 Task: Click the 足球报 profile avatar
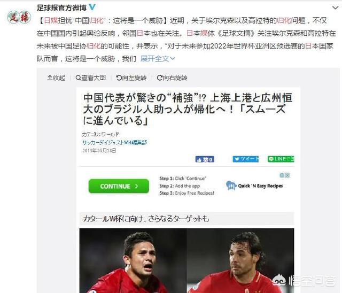click(x=19, y=17)
